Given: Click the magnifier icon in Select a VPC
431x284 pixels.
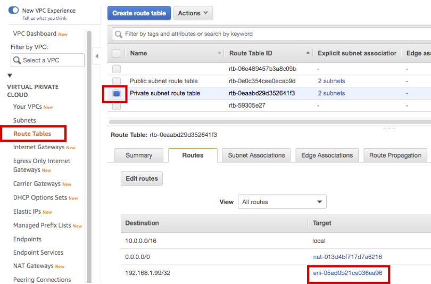Looking at the screenshot, I should click(x=17, y=60).
